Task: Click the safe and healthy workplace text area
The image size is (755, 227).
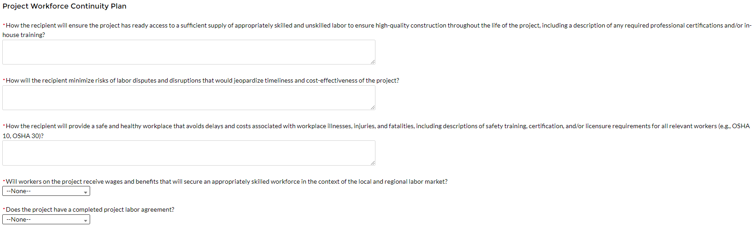Action: pyautogui.click(x=188, y=153)
